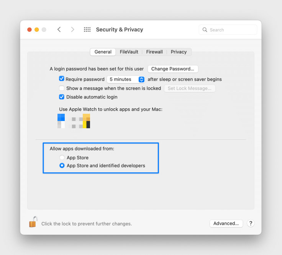The width and height of the screenshot is (282, 255).
Task: Switch to the FileVault tab
Action: coord(129,52)
